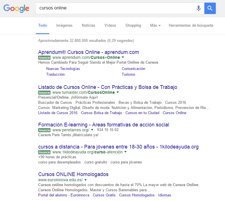
Task: Expand the Más dropdown menu
Action: click(155, 25)
